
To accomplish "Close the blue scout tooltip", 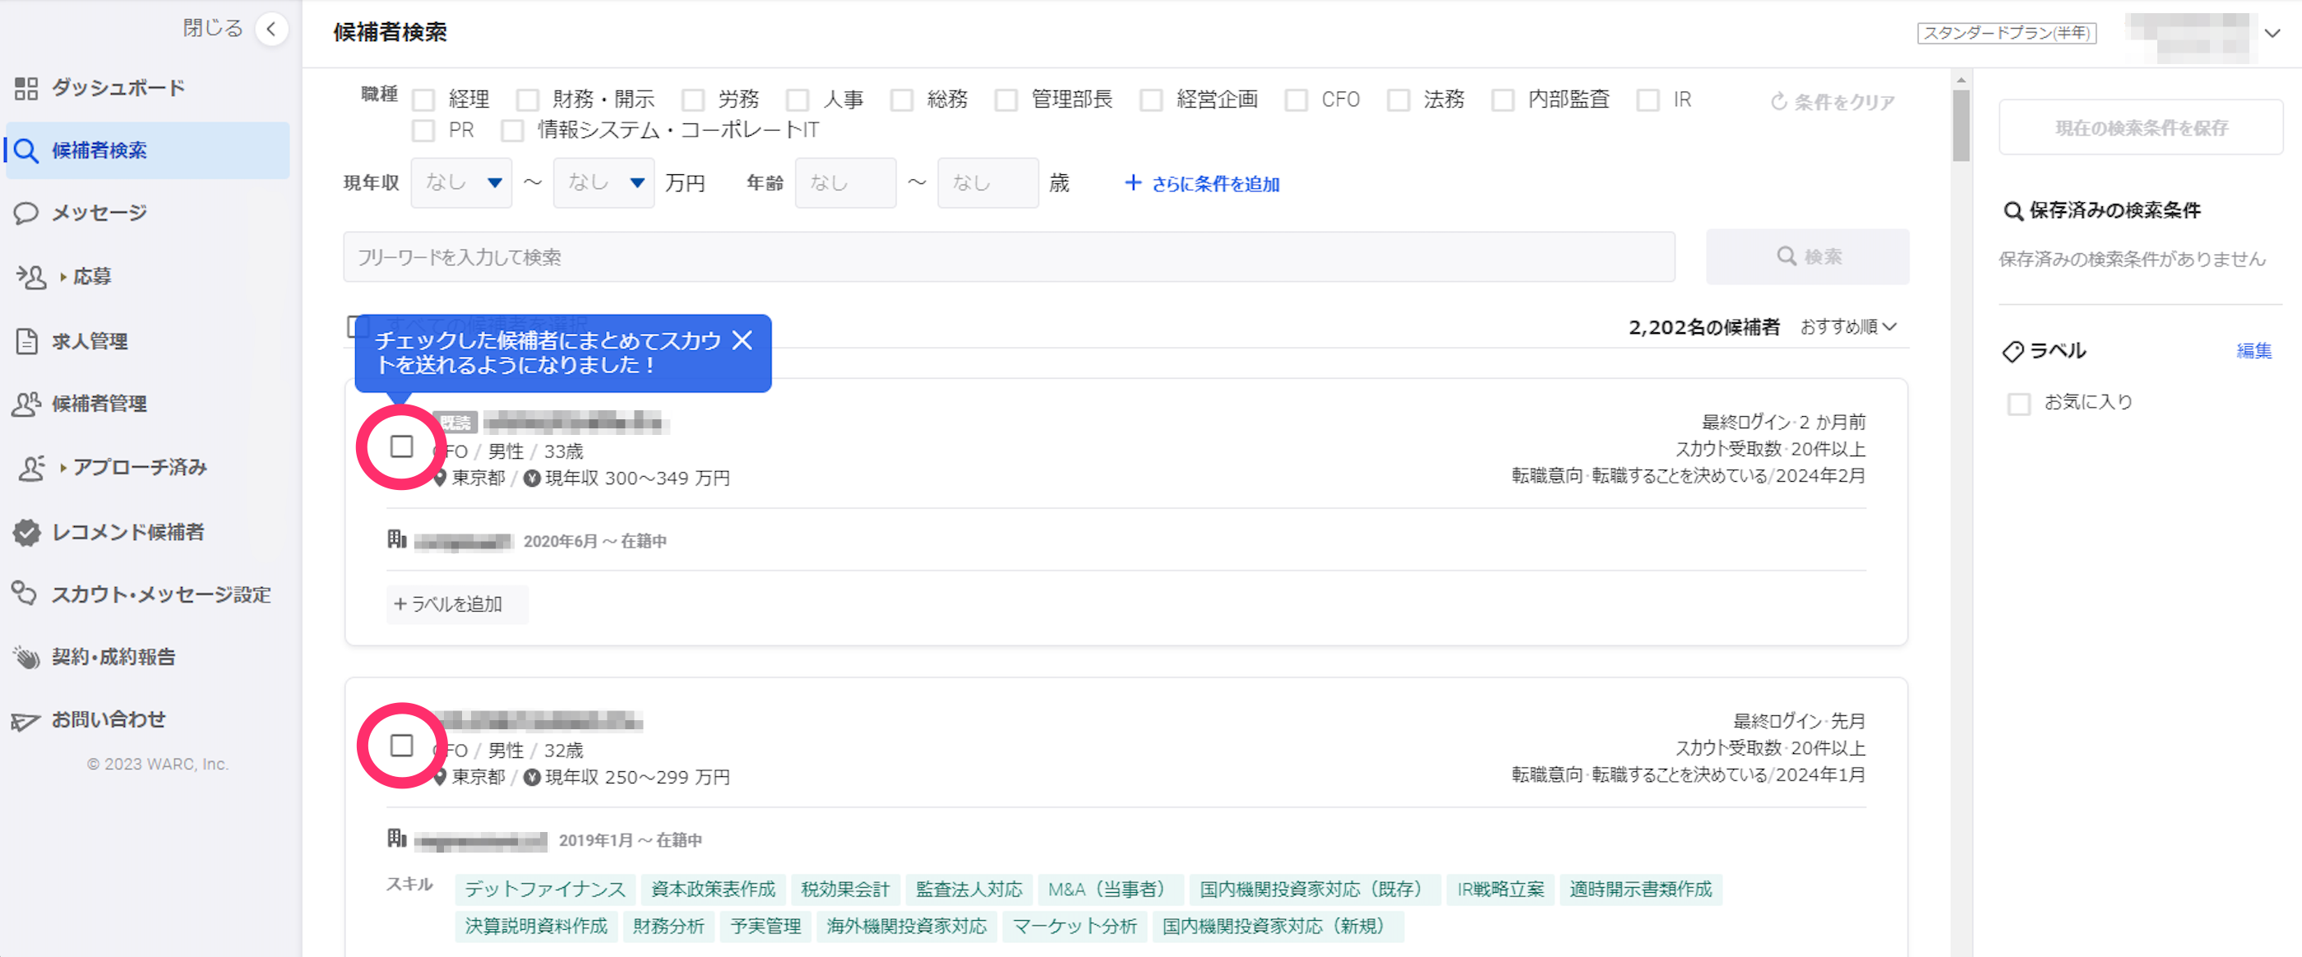I will point(742,340).
